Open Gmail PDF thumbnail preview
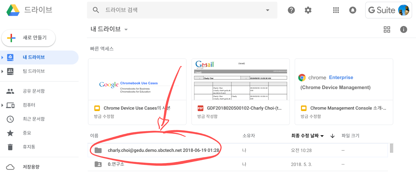Image resolution: width=416 pixels, height=175 pixels. coord(240,79)
